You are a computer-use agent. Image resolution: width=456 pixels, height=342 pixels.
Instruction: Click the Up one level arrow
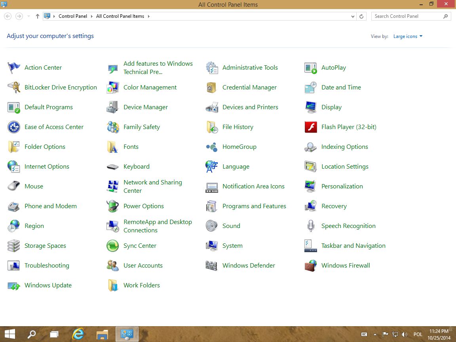[37, 16]
